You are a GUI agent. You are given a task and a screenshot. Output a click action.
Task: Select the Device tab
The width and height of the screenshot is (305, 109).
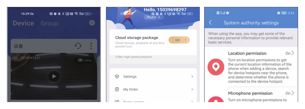pos(23,23)
